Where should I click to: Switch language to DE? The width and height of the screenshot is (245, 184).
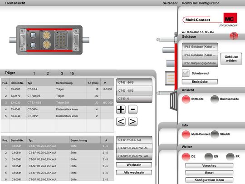pos(186,156)
